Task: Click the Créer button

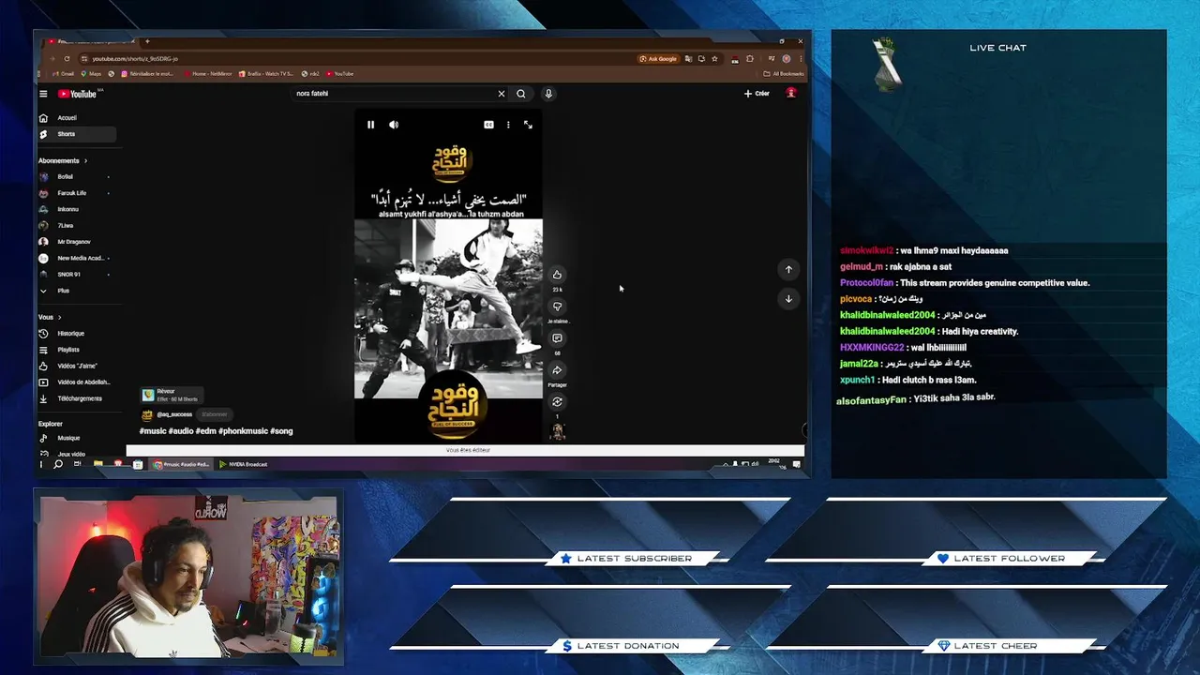Action: point(757,94)
